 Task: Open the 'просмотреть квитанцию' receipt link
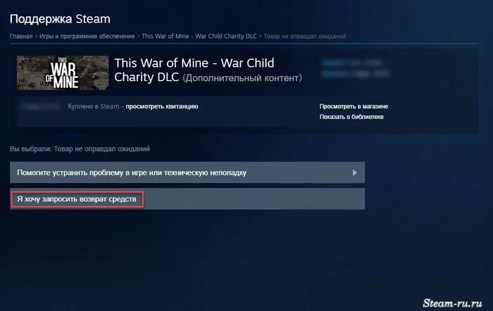(162, 106)
